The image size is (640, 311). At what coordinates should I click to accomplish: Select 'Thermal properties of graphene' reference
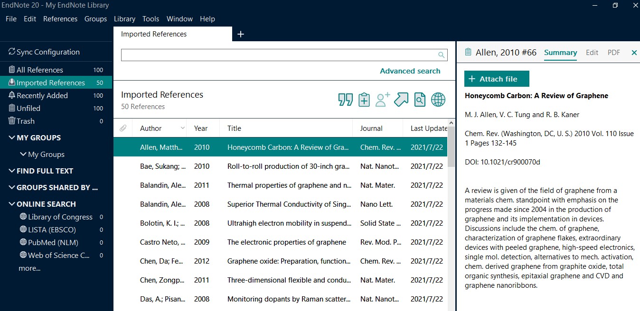(x=280, y=185)
